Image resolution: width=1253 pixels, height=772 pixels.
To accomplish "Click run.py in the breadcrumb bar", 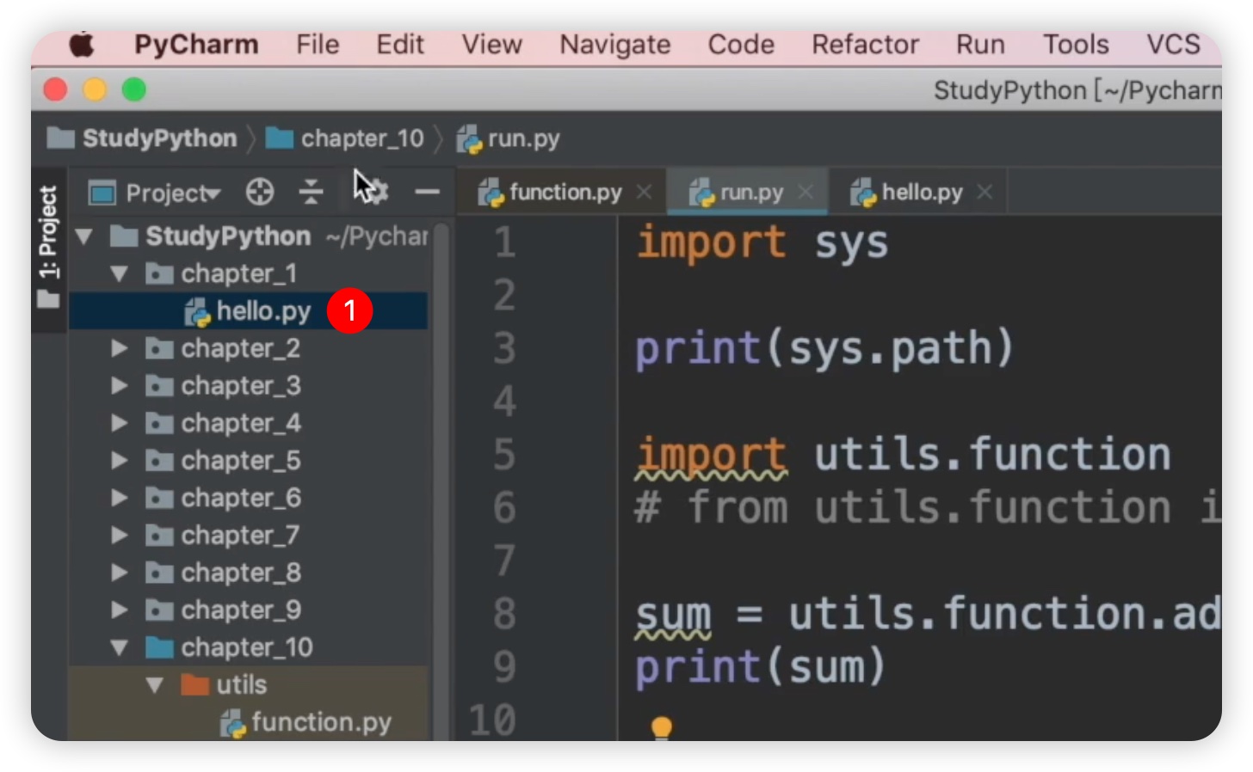I will 509,138.
